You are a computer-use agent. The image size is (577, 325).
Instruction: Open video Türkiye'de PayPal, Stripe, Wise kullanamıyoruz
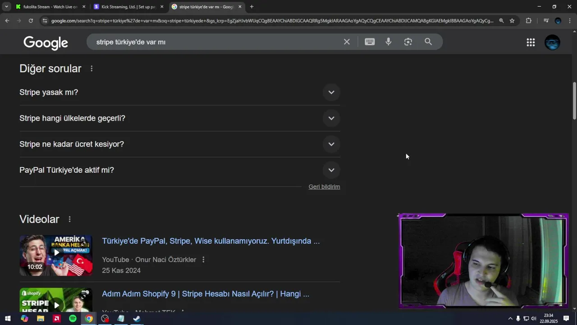point(211,241)
